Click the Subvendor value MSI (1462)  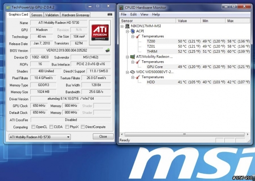coord(90,57)
